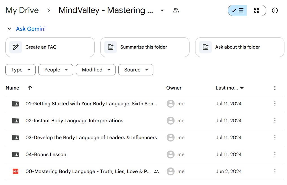Click the sparkle document icon in Ask about this folder
Screen dimensions: 287x185
coord(206,47)
